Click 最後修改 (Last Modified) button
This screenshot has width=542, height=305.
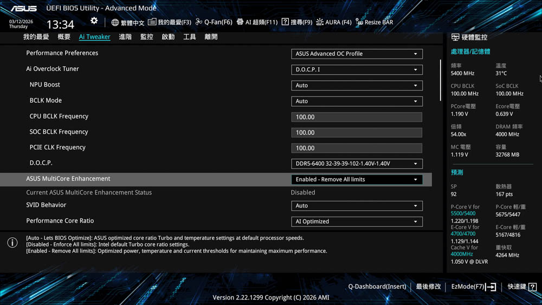pyautogui.click(x=428, y=287)
